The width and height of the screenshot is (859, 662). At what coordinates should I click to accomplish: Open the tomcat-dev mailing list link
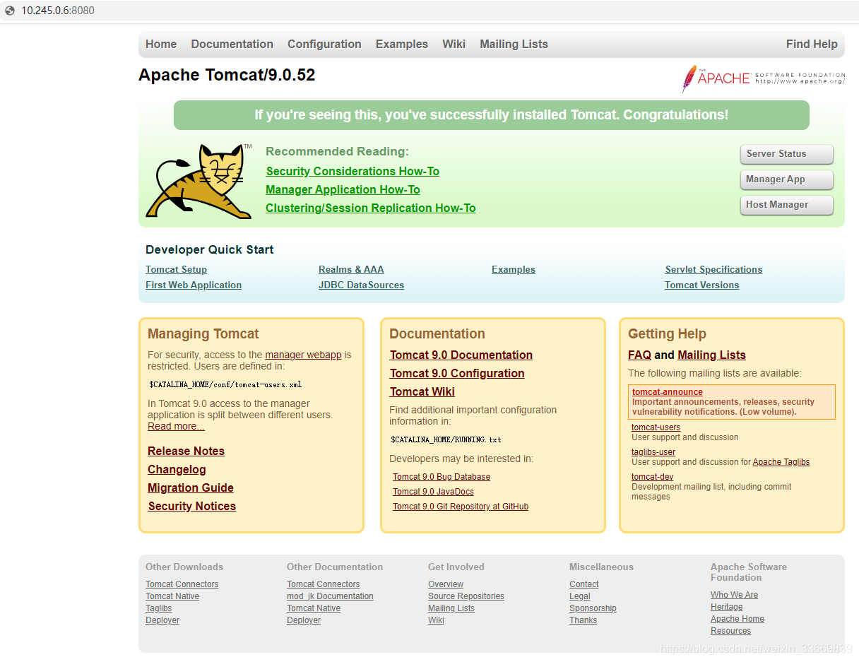click(x=652, y=477)
